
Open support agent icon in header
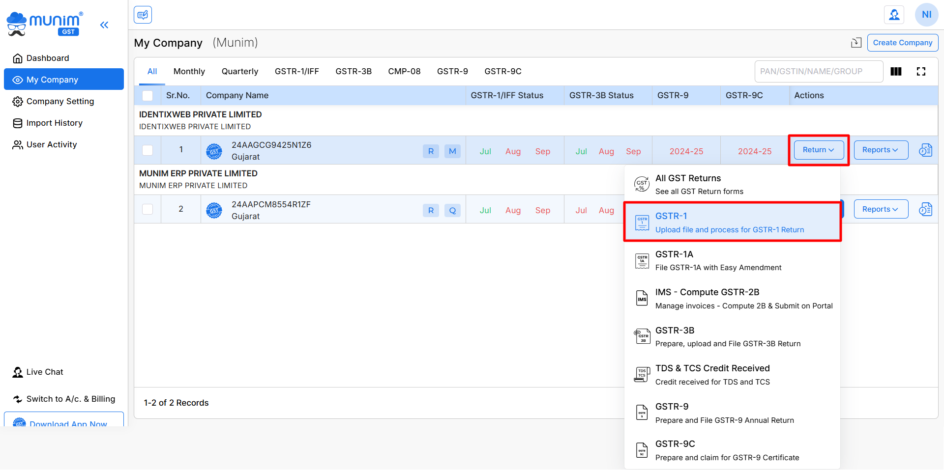pos(894,15)
